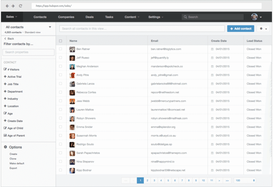Click the browser forward arrow

coord(13,6)
